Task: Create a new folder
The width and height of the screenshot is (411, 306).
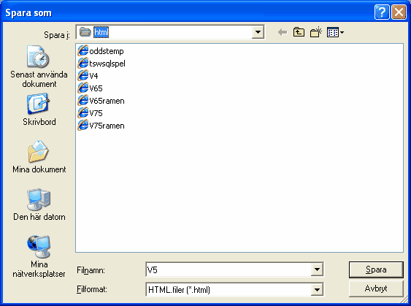Action: 316,33
